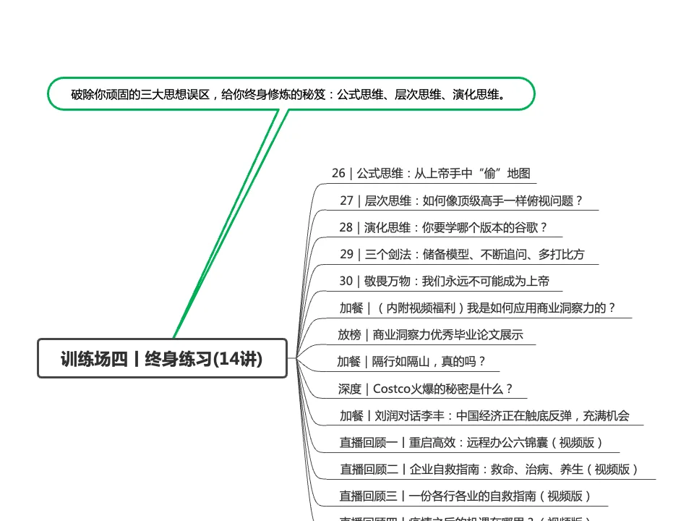The height and width of the screenshot is (521, 694).
Task: Select node 27丨层次思维 about 顶级高手俯视问题
Action: pyautogui.click(x=466, y=200)
